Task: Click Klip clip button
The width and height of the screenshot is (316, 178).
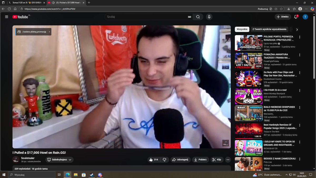Action: 217,160
